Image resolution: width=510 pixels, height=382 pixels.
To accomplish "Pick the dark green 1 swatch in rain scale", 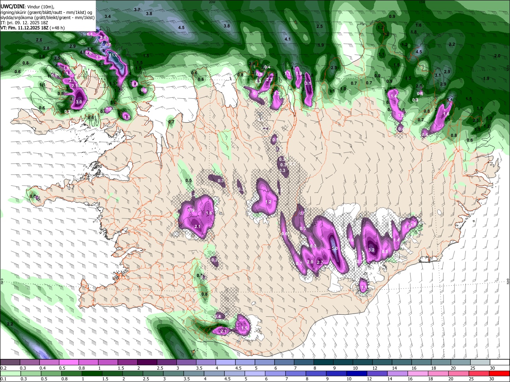I will pos(92,373).
